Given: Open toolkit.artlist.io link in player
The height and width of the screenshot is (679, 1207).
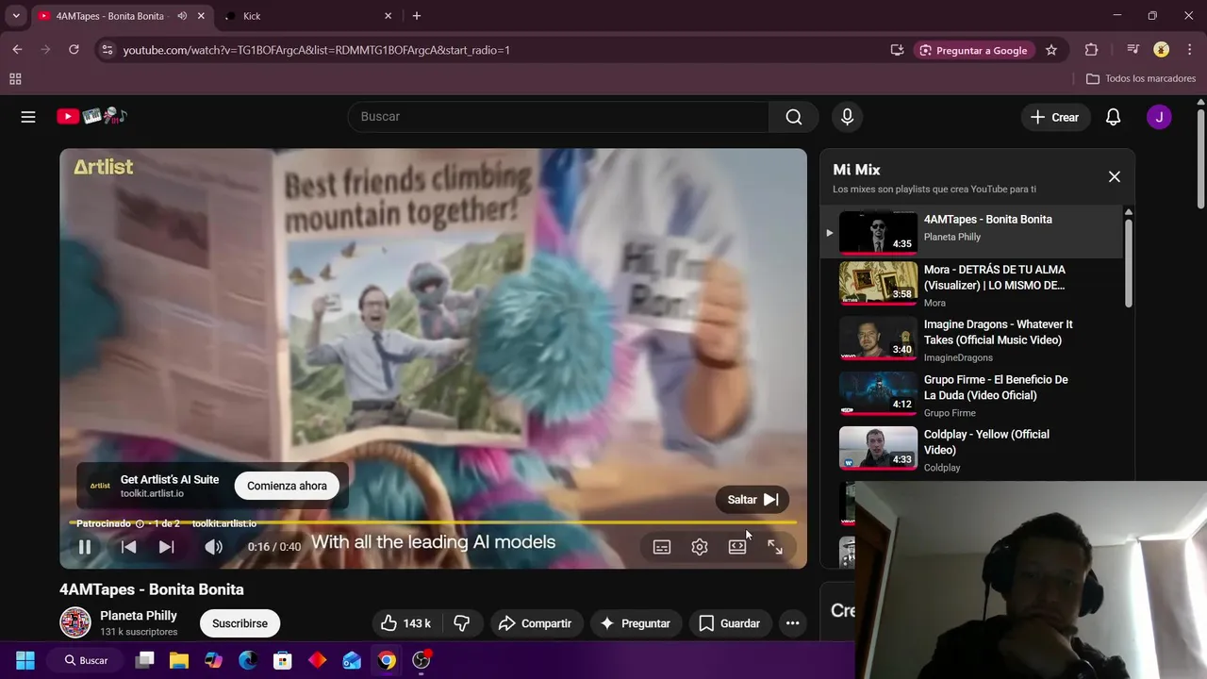Looking at the screenshot, I should click(x=224, y=523).
